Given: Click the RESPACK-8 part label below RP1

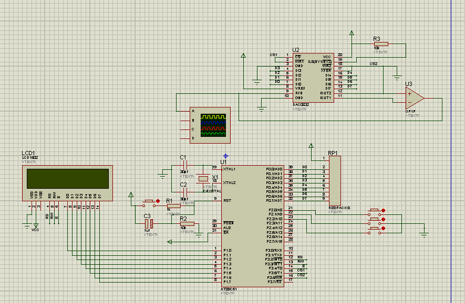Looking at the screenshot, I should (339, 208).
